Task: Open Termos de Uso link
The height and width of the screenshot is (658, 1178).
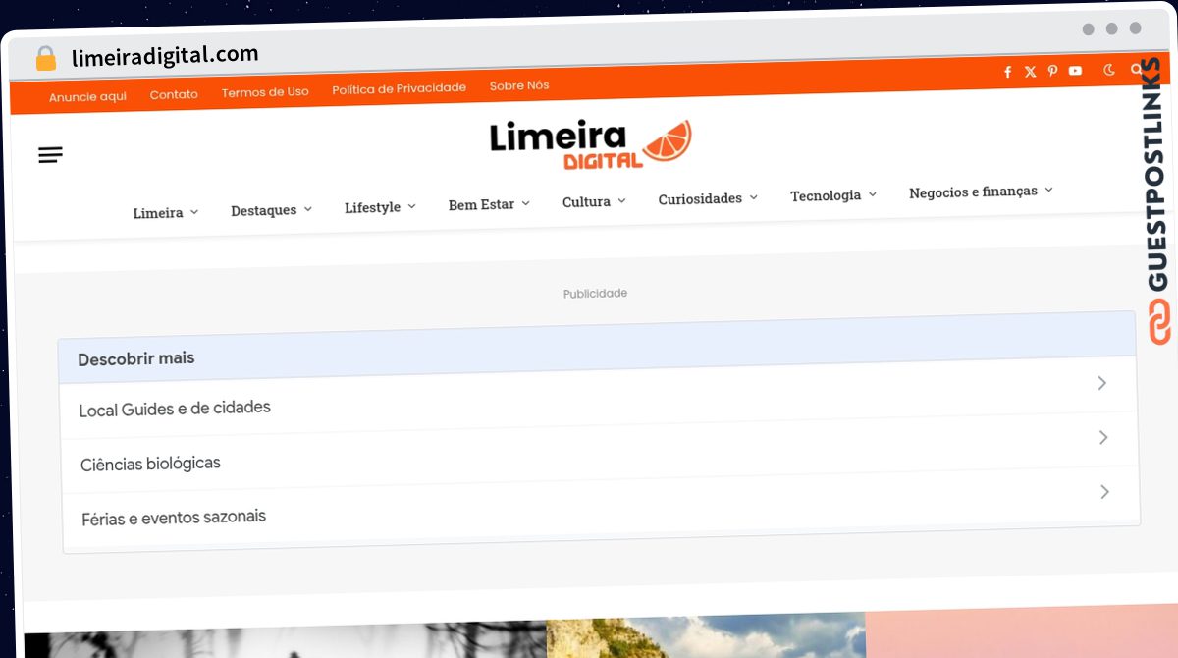Action: tap(265, 91)
